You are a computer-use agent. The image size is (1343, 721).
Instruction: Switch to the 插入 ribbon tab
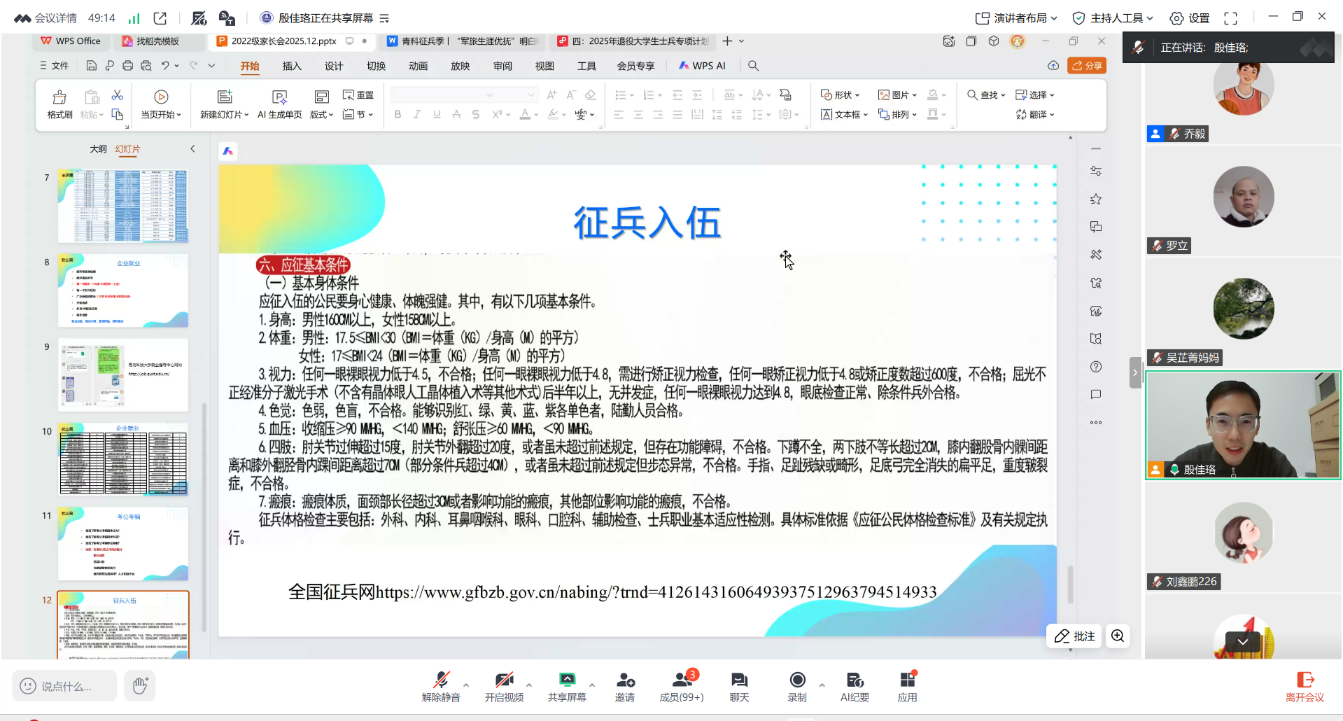coord(292,66)
